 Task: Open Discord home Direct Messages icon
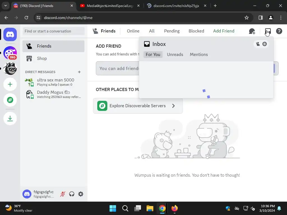coord(10,34)
